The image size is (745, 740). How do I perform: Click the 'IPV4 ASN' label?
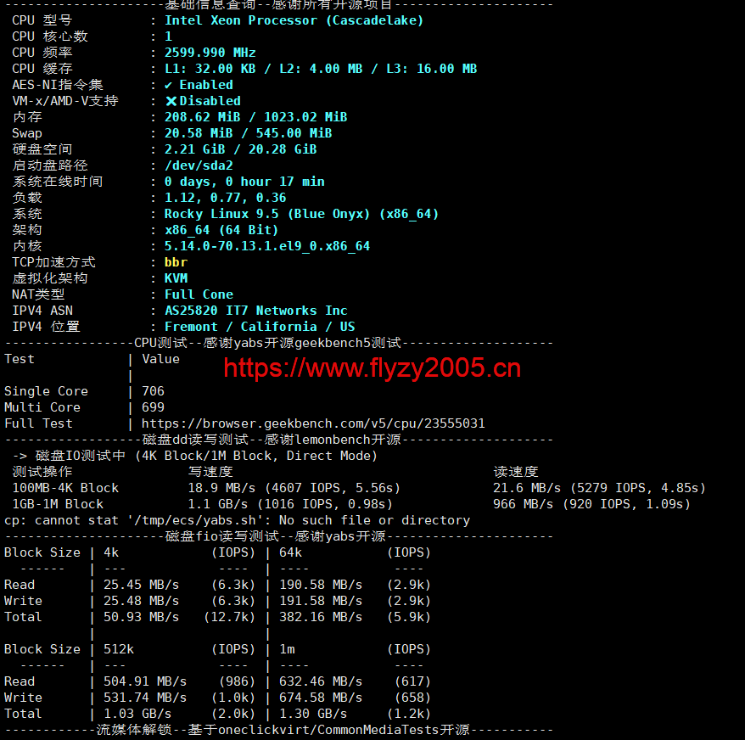(x=42, y=311)
